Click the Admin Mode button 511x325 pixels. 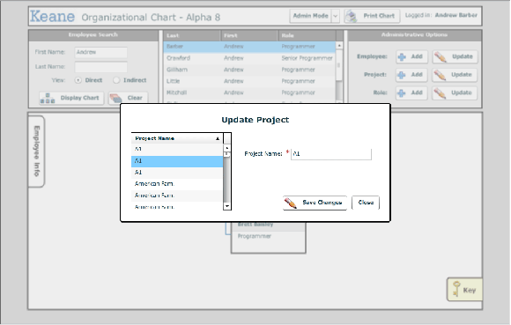coord(311,16)
